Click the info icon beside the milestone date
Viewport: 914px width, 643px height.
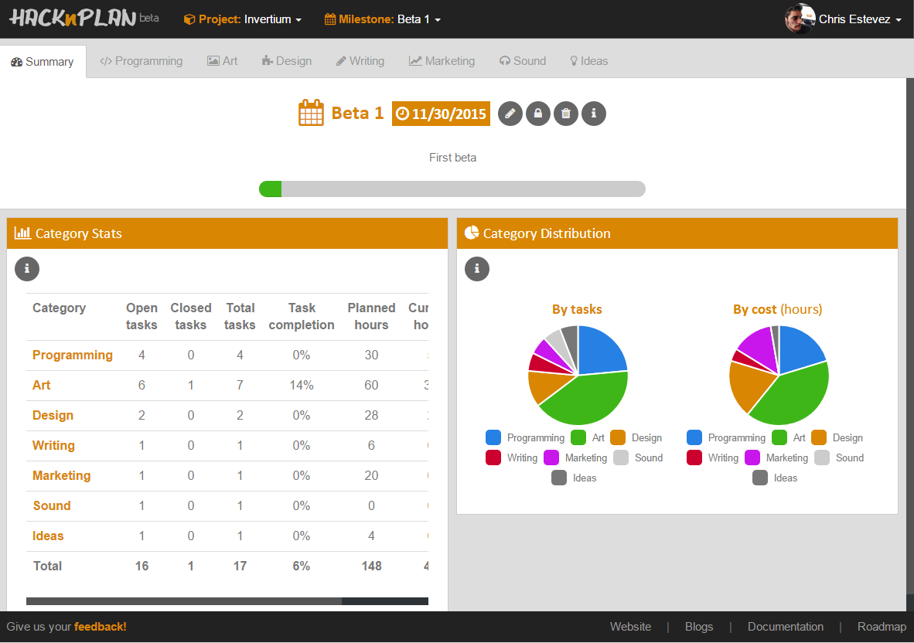pos(593,114)
